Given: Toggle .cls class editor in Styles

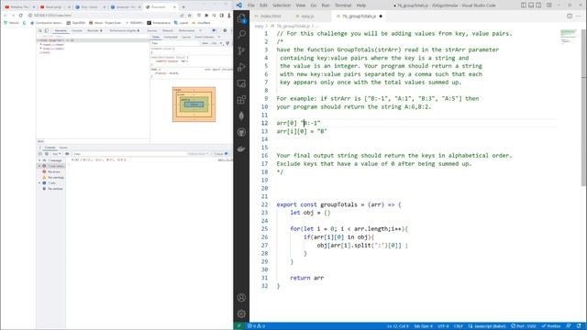Looking at the screenshot, I should [214, 43].
